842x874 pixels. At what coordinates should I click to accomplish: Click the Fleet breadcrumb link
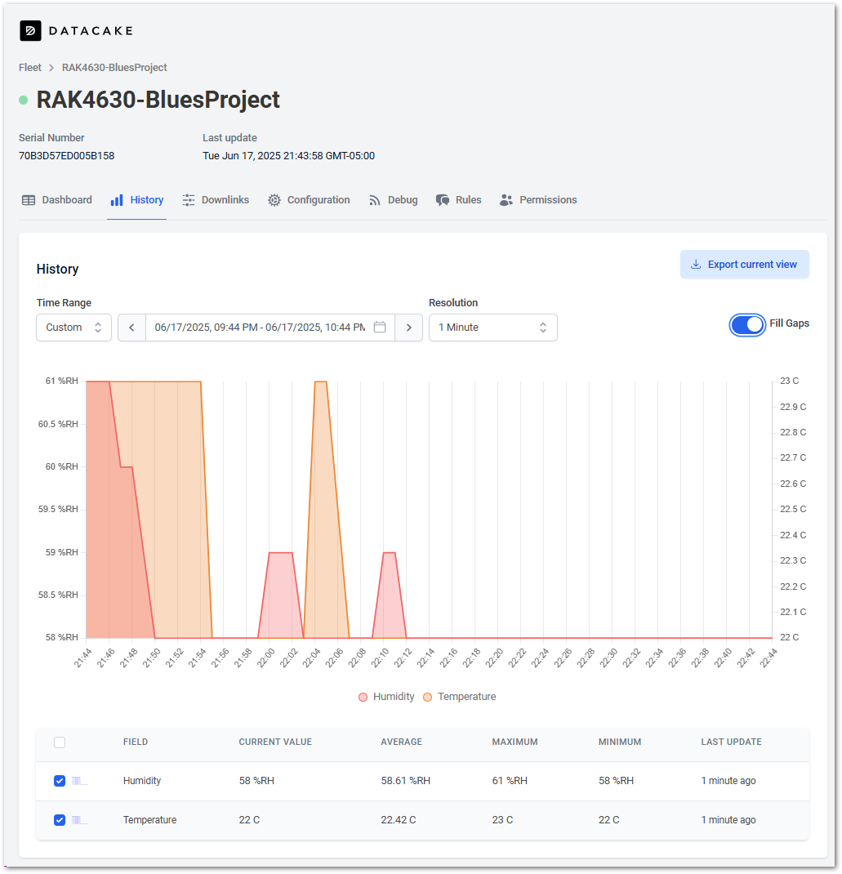[x=30, y=68]
